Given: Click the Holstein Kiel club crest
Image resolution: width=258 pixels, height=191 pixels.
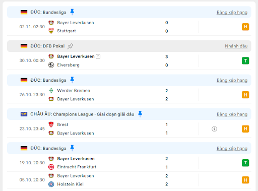Looking at the screenshot, I should coord(51,184).
